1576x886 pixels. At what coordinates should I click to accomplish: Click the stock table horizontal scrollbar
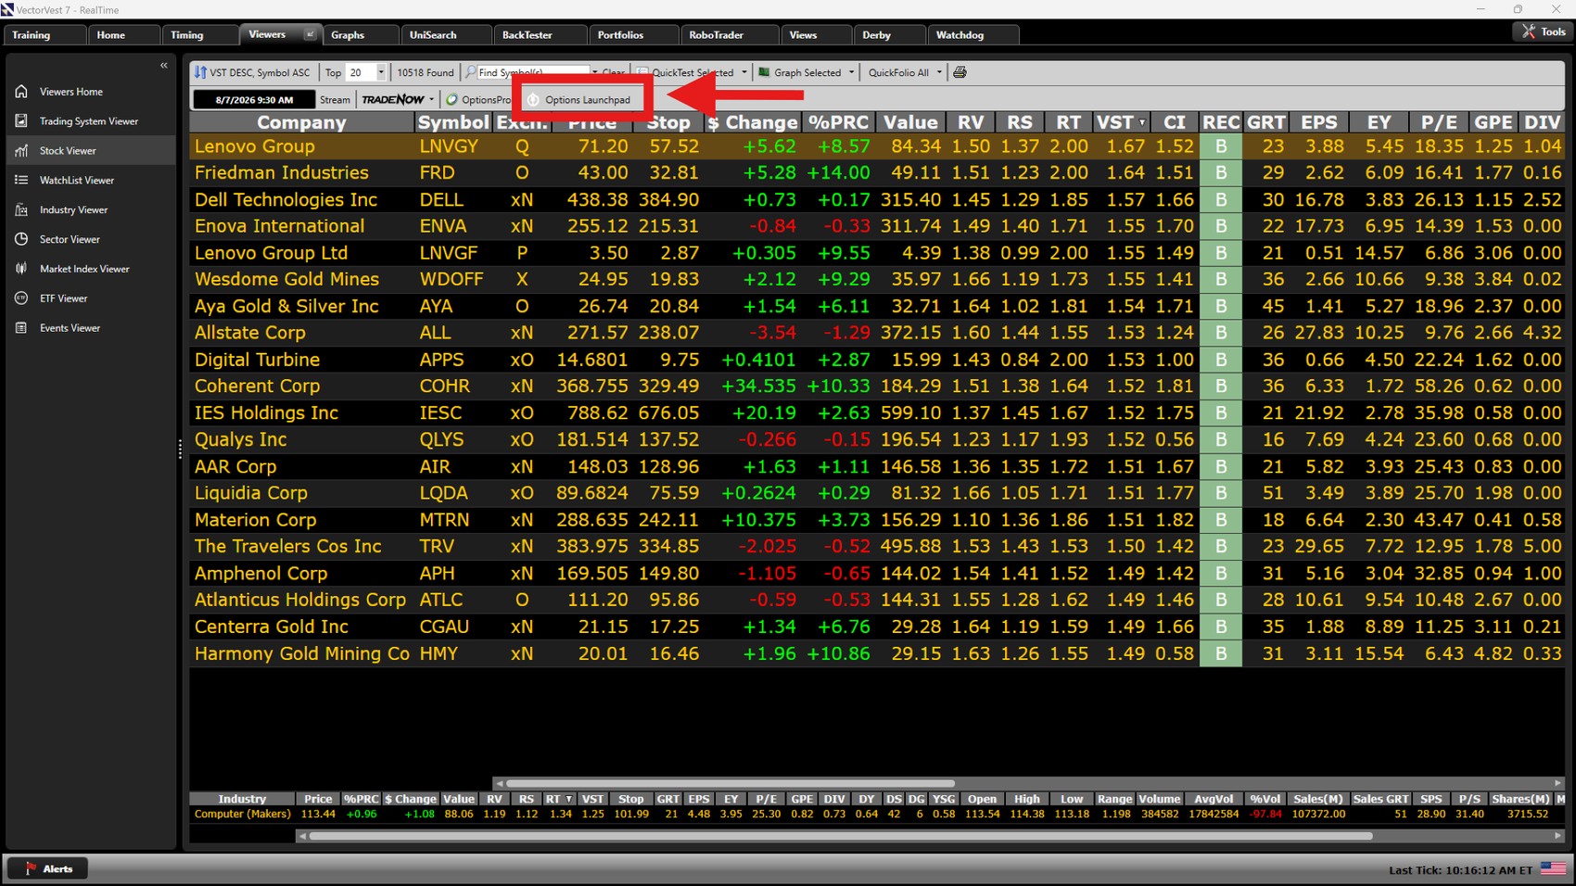tap(730, 783)
